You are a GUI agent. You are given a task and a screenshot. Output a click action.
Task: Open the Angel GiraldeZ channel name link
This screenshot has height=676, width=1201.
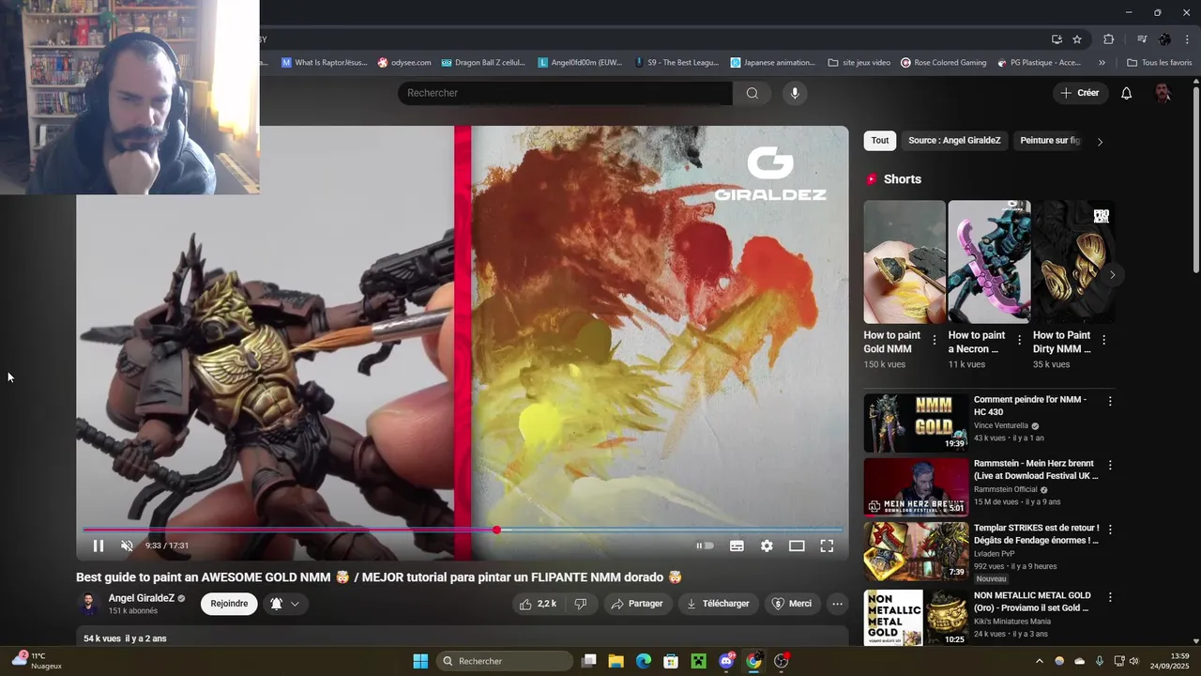click(142, 598)
